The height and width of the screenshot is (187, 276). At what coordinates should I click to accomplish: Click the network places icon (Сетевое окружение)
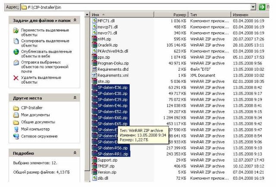click(x=16, y=136)
